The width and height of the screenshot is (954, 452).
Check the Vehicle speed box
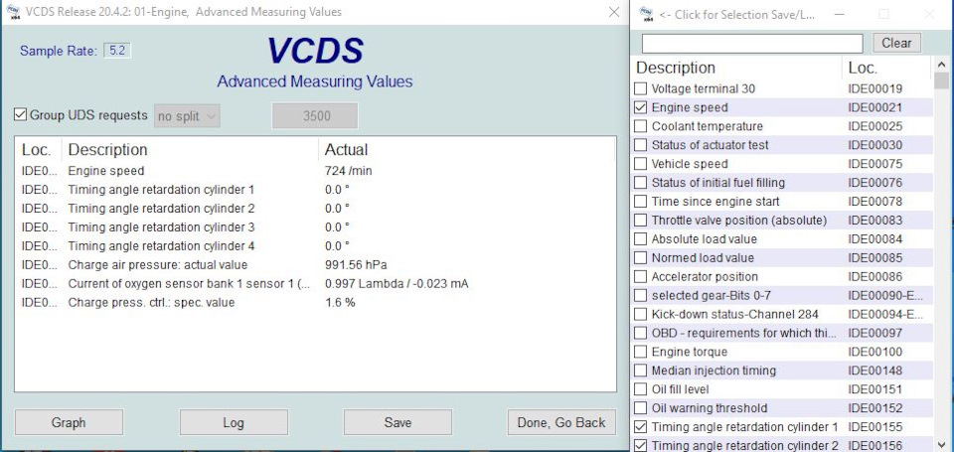click(641, 164)
